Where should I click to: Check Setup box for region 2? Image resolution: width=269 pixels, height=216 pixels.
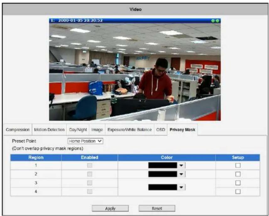[238, 174]
